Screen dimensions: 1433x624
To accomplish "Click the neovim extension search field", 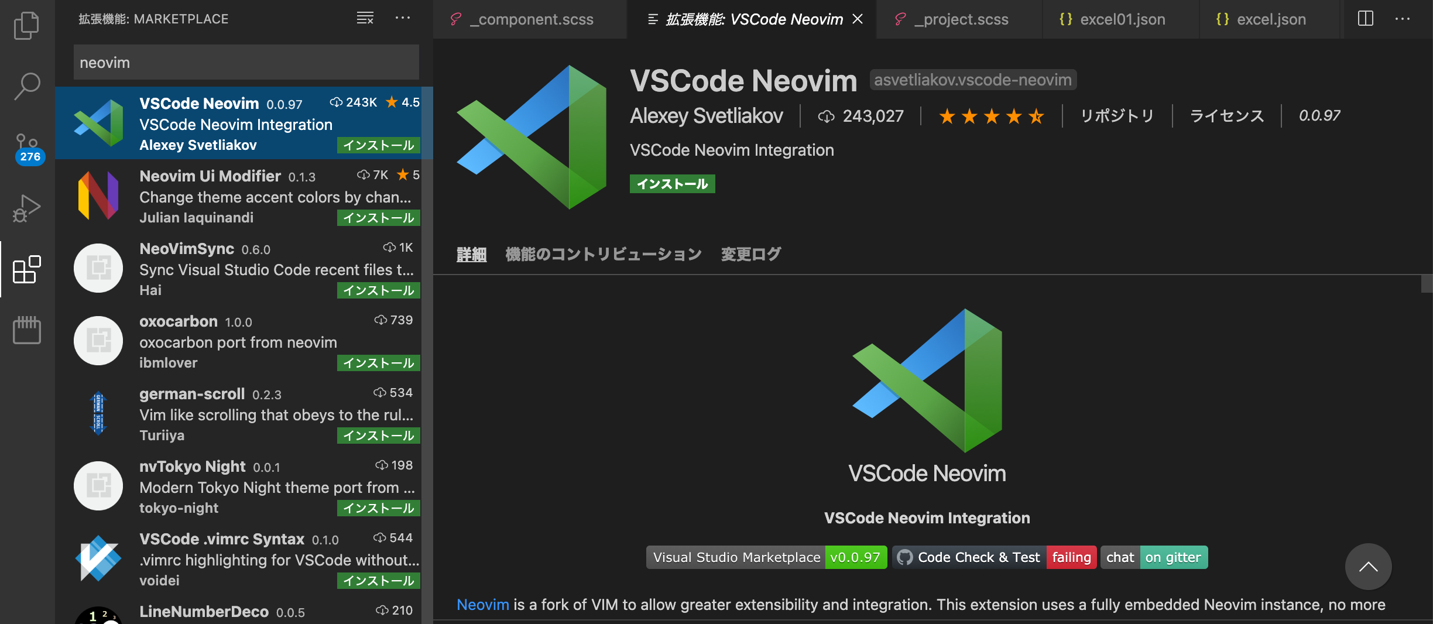I will click(x=246, y=62).
